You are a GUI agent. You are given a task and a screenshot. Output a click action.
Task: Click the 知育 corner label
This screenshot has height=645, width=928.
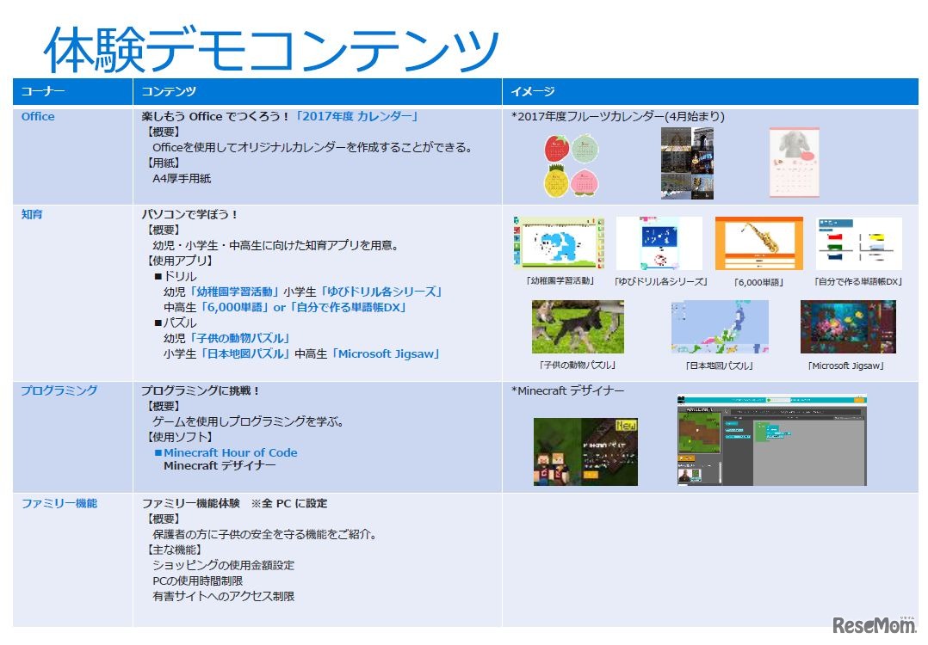click(32, 215)
